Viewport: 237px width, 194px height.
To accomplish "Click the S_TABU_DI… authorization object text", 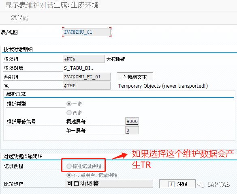I will (79, 68).
